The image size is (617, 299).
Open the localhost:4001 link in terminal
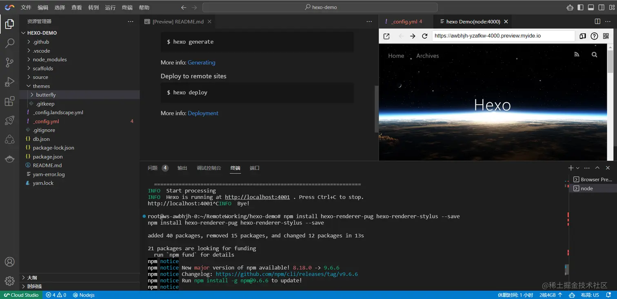click(257, 197)
